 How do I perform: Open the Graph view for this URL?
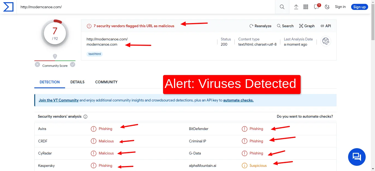(307, 26)
